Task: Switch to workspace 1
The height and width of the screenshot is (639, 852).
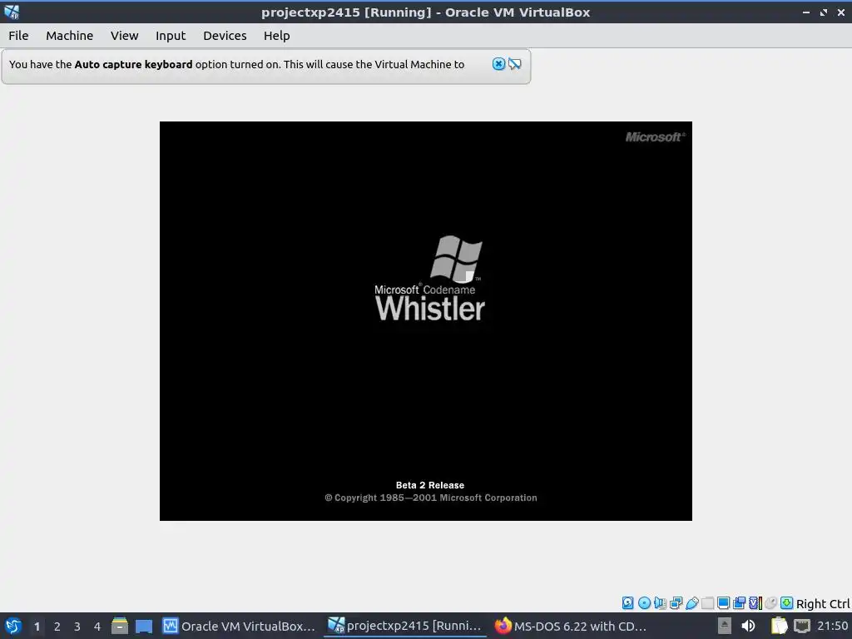Action: [x=37, y=627]
